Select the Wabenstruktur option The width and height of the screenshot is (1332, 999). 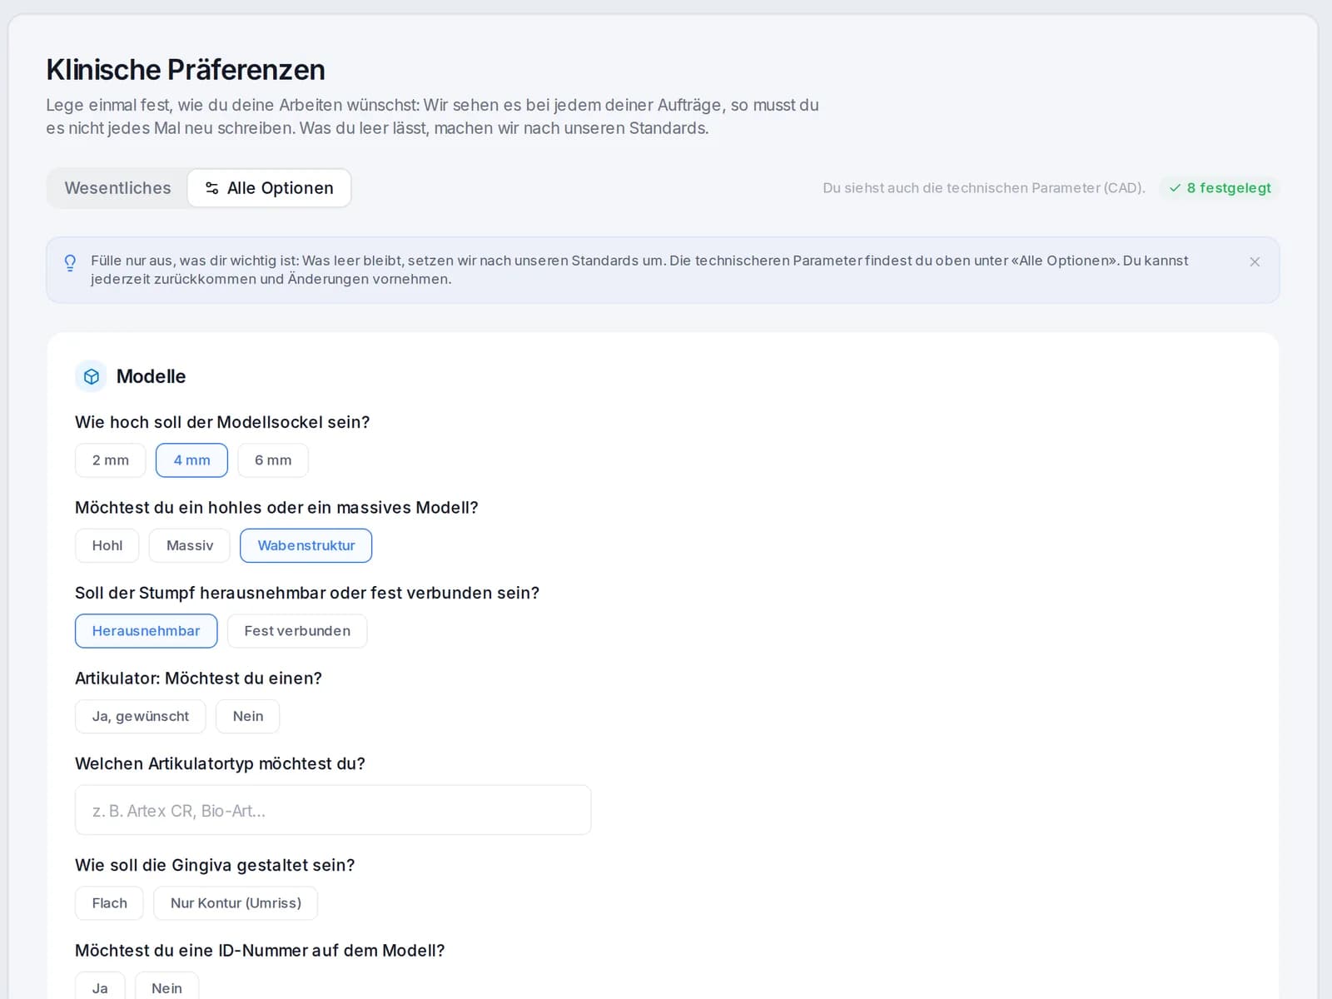pyautogui.click(x=306, y=545)
